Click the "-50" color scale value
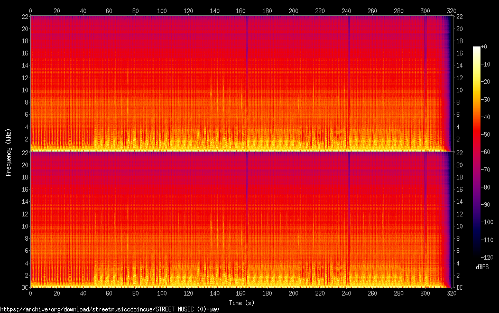 (485, 135)
